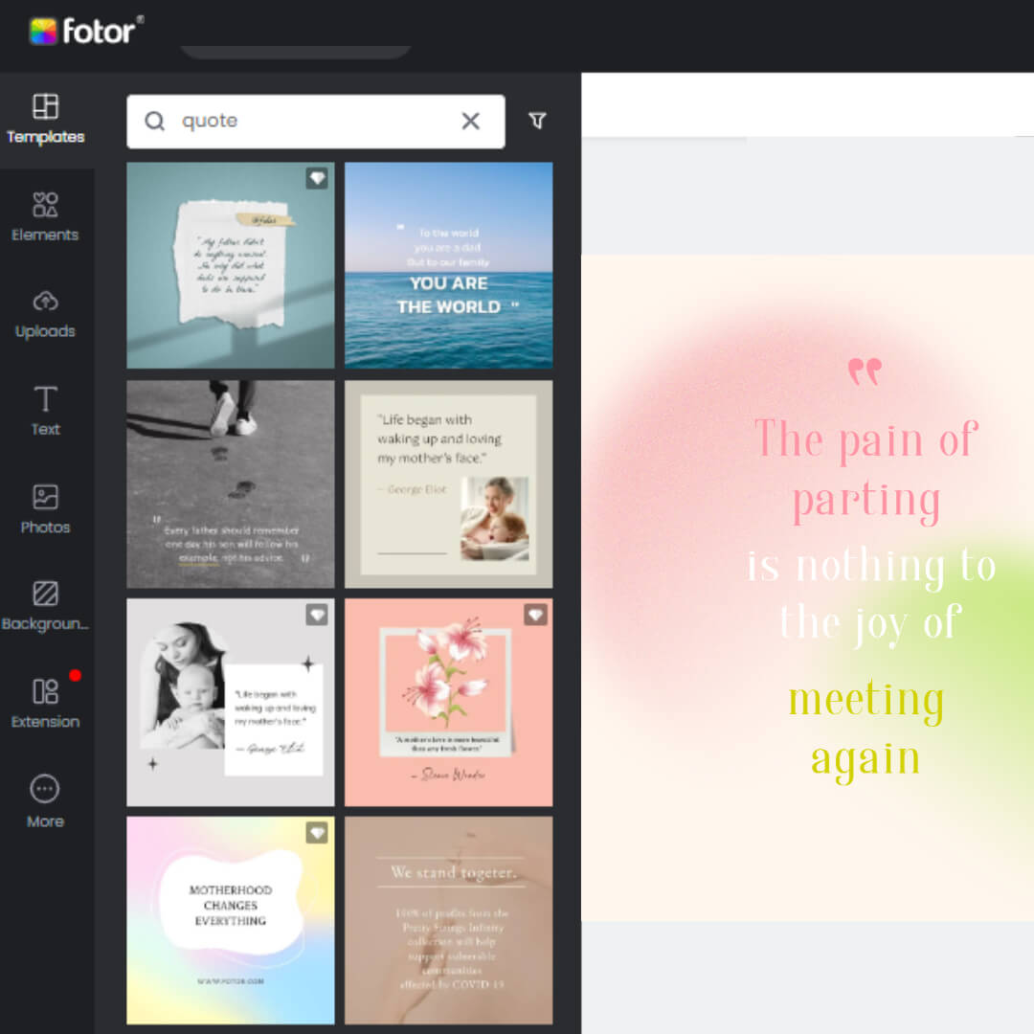Click the pink quotation mark on canvas

click(865, 371)
